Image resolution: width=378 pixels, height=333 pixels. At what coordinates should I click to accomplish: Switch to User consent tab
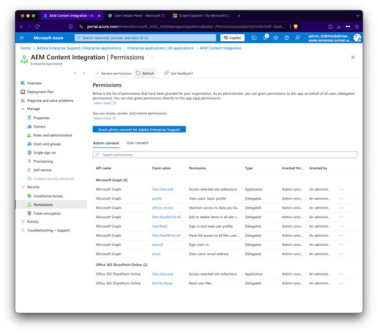[x=138, y=143]
